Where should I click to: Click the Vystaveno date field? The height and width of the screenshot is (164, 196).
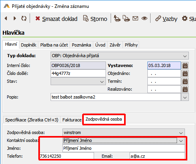164,65
